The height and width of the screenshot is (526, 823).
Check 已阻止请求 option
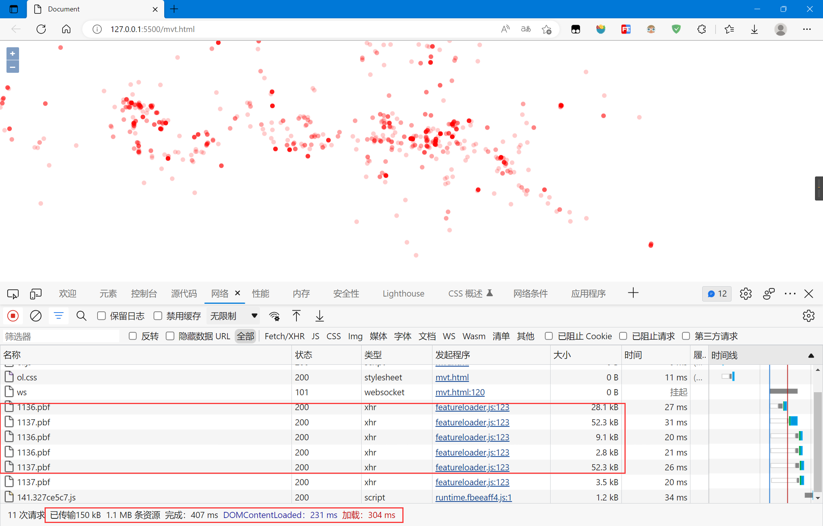click(x=623, y=336)
